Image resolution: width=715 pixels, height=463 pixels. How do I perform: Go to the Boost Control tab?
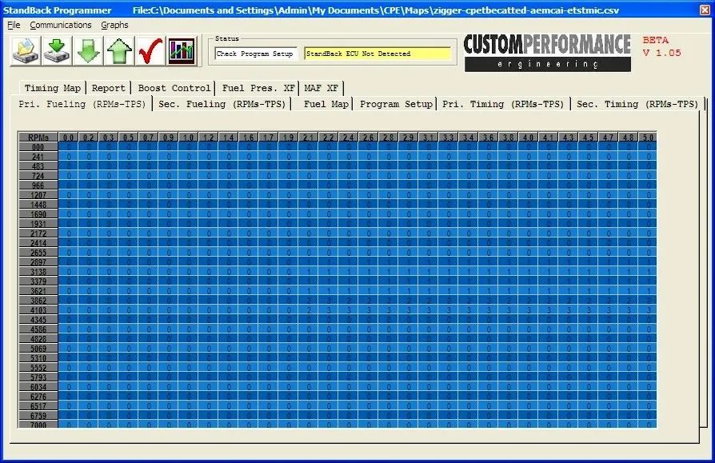click(174, 88)
